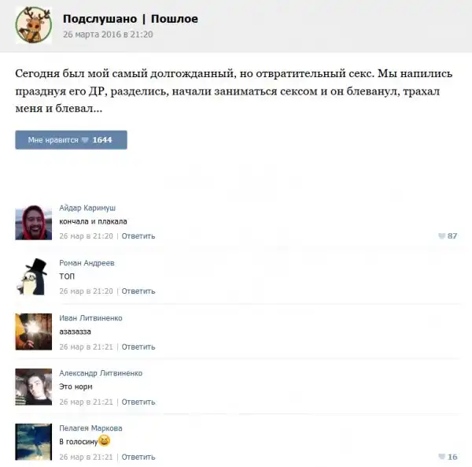472x467 pixels.
Task: Open the deer avatar of Подслушано group
Action: point(34,25)
